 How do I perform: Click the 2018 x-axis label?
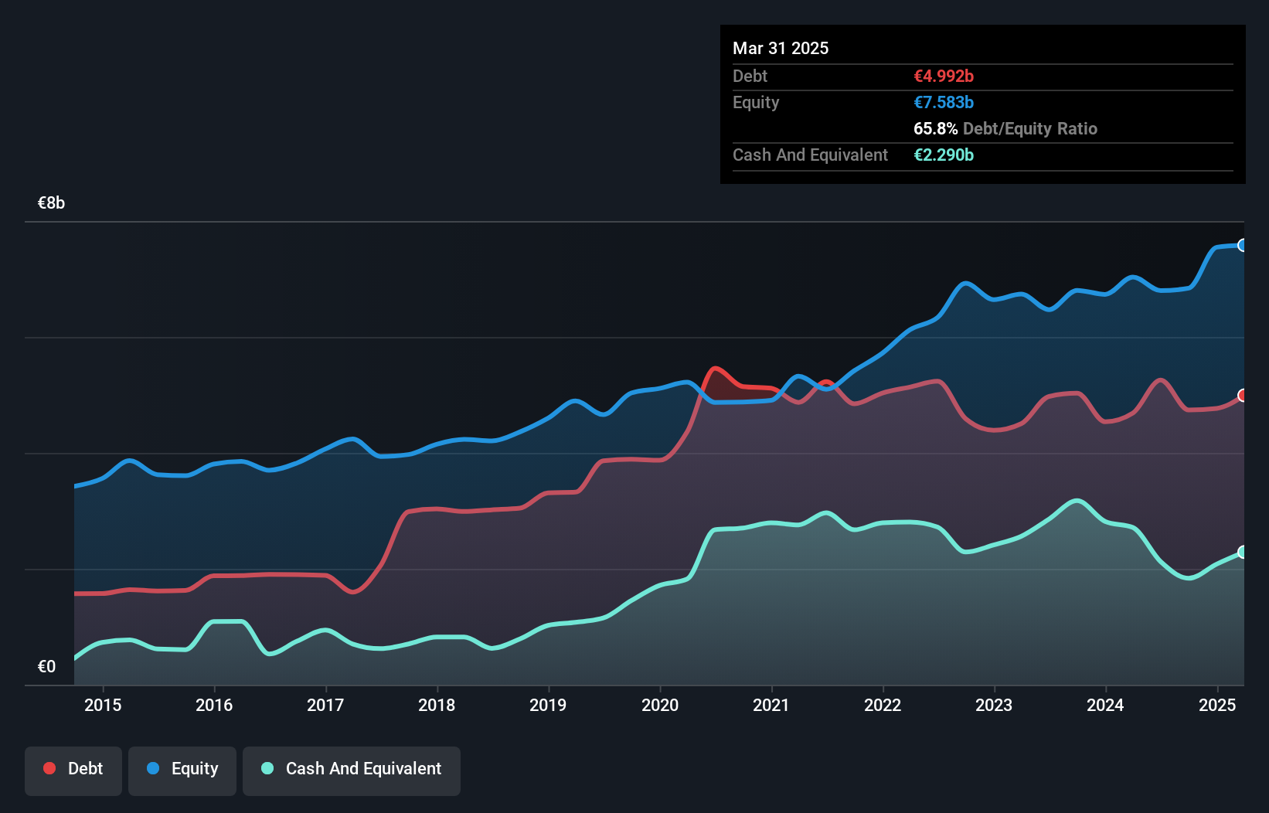click(x=437, y=705)
